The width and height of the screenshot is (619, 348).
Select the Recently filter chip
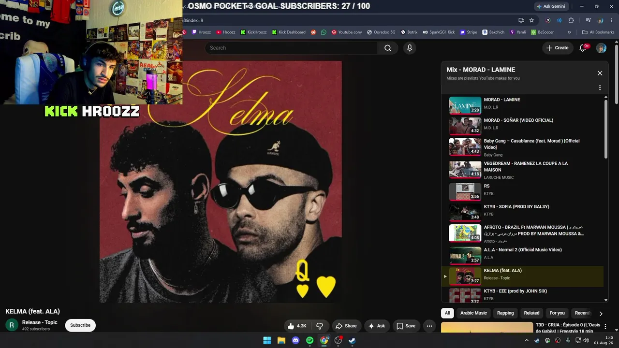(582, 313)
